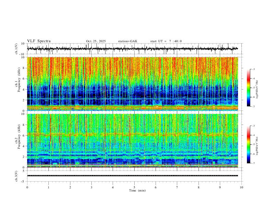Click the date label Oct. 25, 2025

click(96, 41)
